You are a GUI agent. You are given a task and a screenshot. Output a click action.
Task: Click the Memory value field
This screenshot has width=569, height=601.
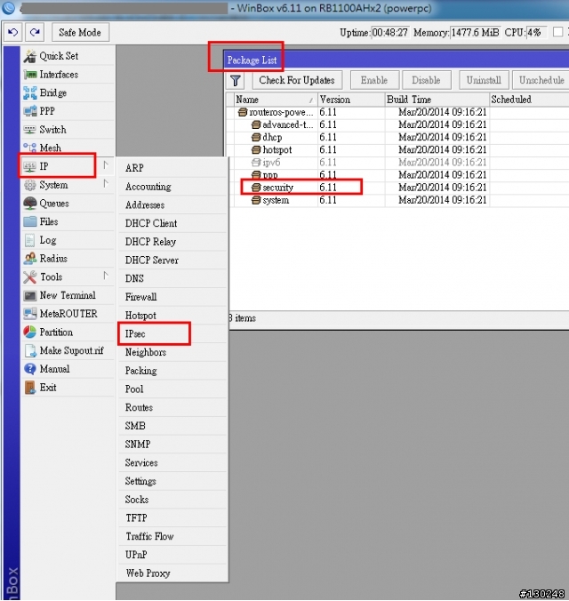pyautogui.click(x=475, y=33)
